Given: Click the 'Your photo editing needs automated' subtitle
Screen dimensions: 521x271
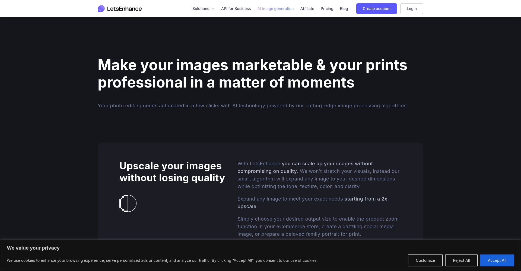Looking at the screenshot, I should tap(253, 106).
